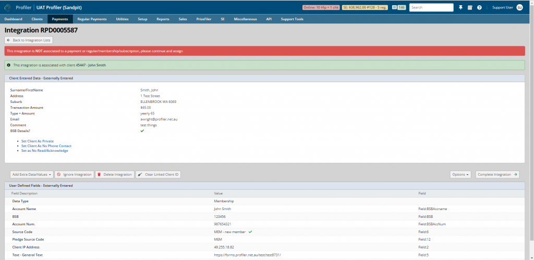Open the Support Tools menu

292,19
